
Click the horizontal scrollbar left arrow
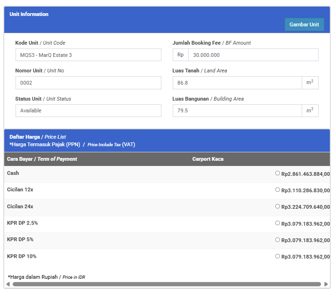(8, 284)
